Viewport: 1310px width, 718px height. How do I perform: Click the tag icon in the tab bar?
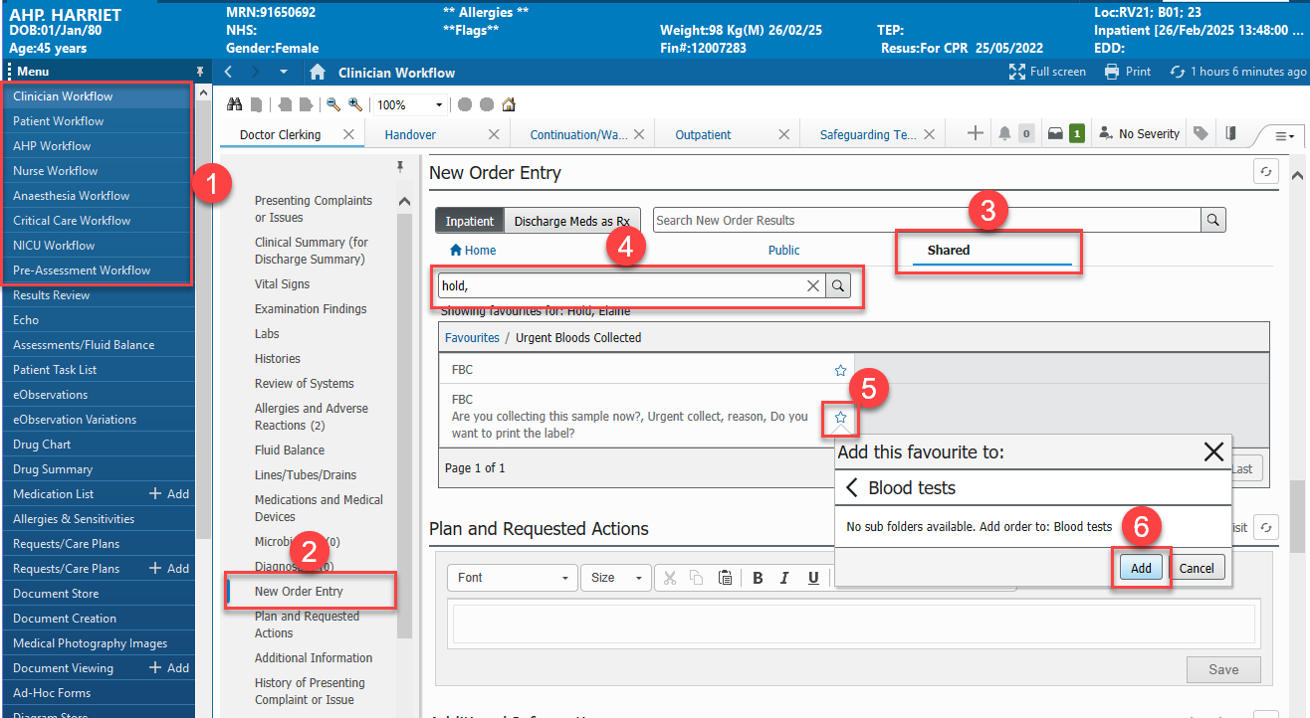pyautogui.click(x=1201, y=133)
